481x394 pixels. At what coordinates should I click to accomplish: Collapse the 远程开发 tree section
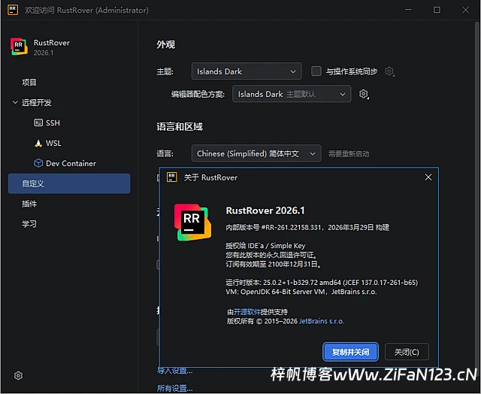tap(16, 102)
